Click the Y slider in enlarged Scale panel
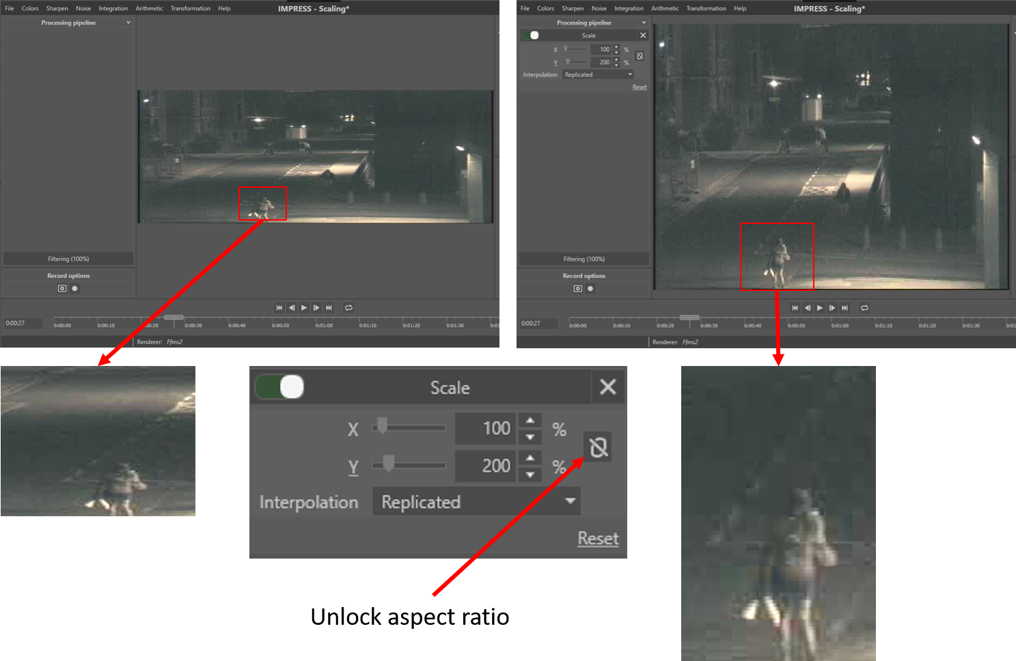 (409, 465)
